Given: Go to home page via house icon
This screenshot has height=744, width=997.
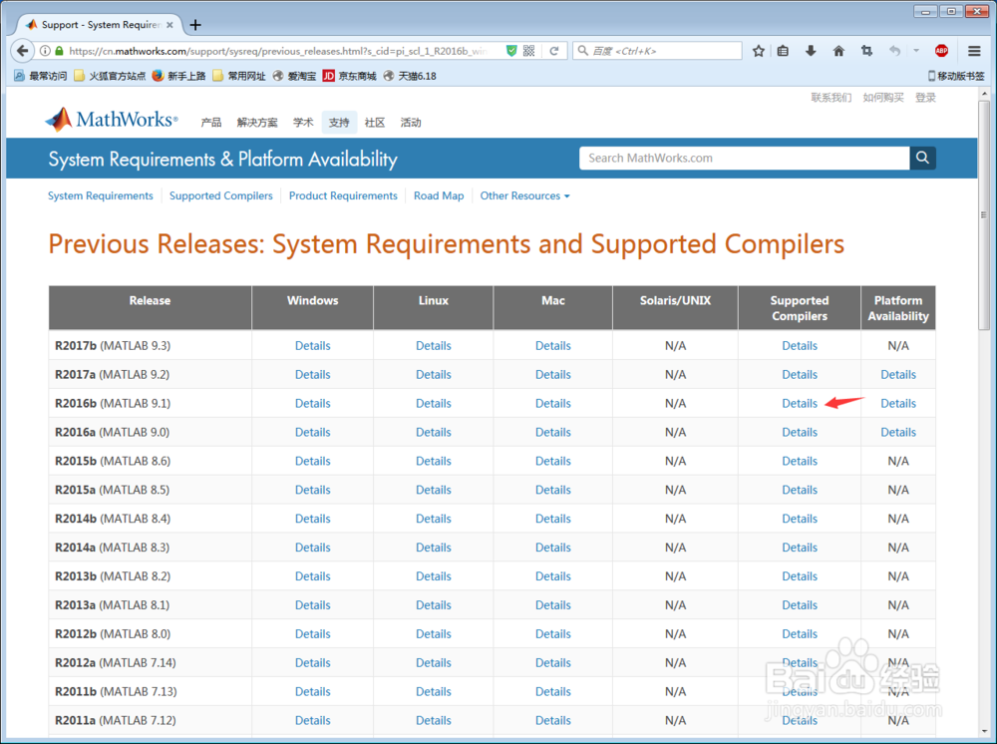Looking at the screenshot, I should [838, 51].
